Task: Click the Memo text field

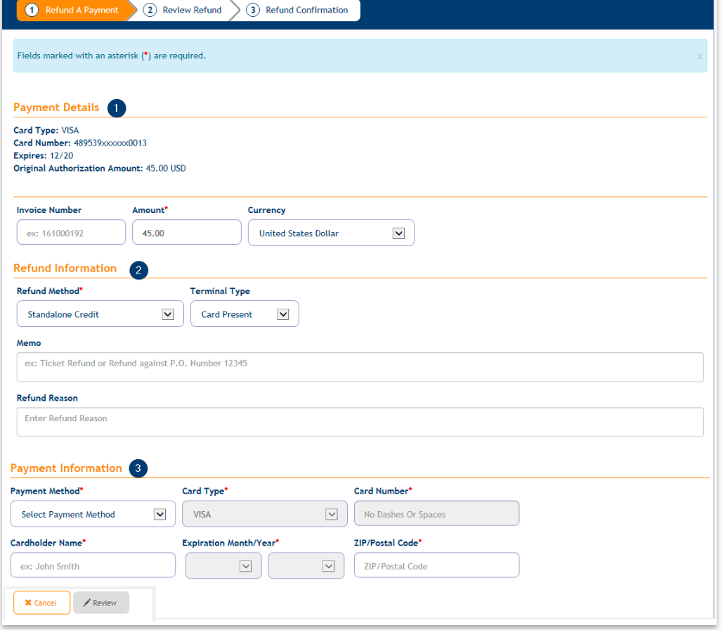Action: point(360,367)
